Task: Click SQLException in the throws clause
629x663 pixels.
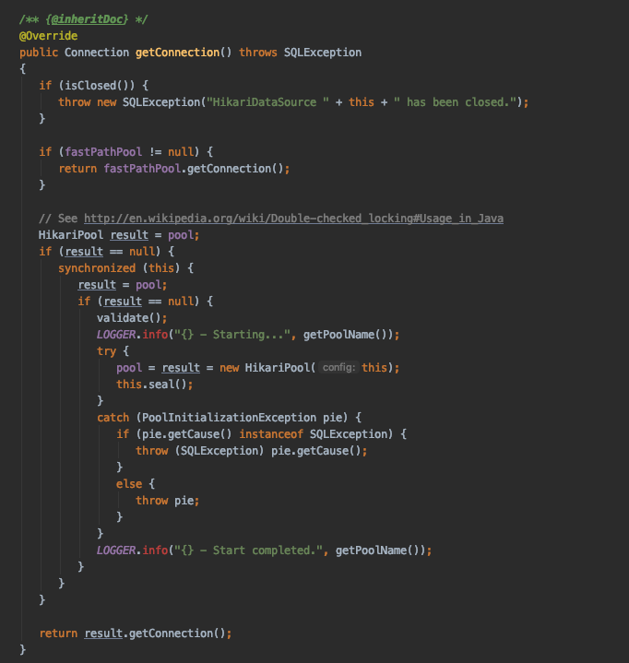Action: point(323,53)
